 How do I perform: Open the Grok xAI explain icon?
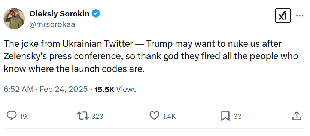coord(283,16)
